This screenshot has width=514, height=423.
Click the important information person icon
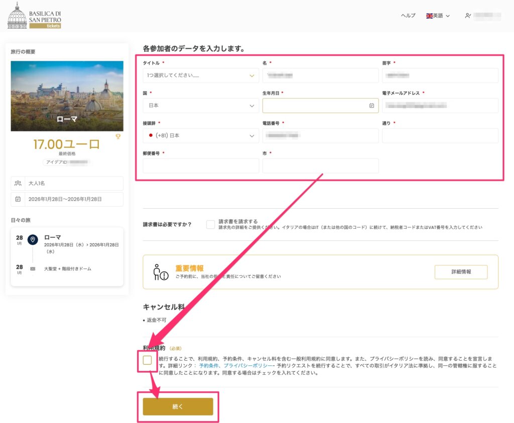160,272
